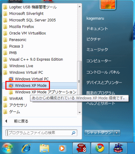Click the program list scrollbar down arrow

pyautogui.click(x=80, y=113)
